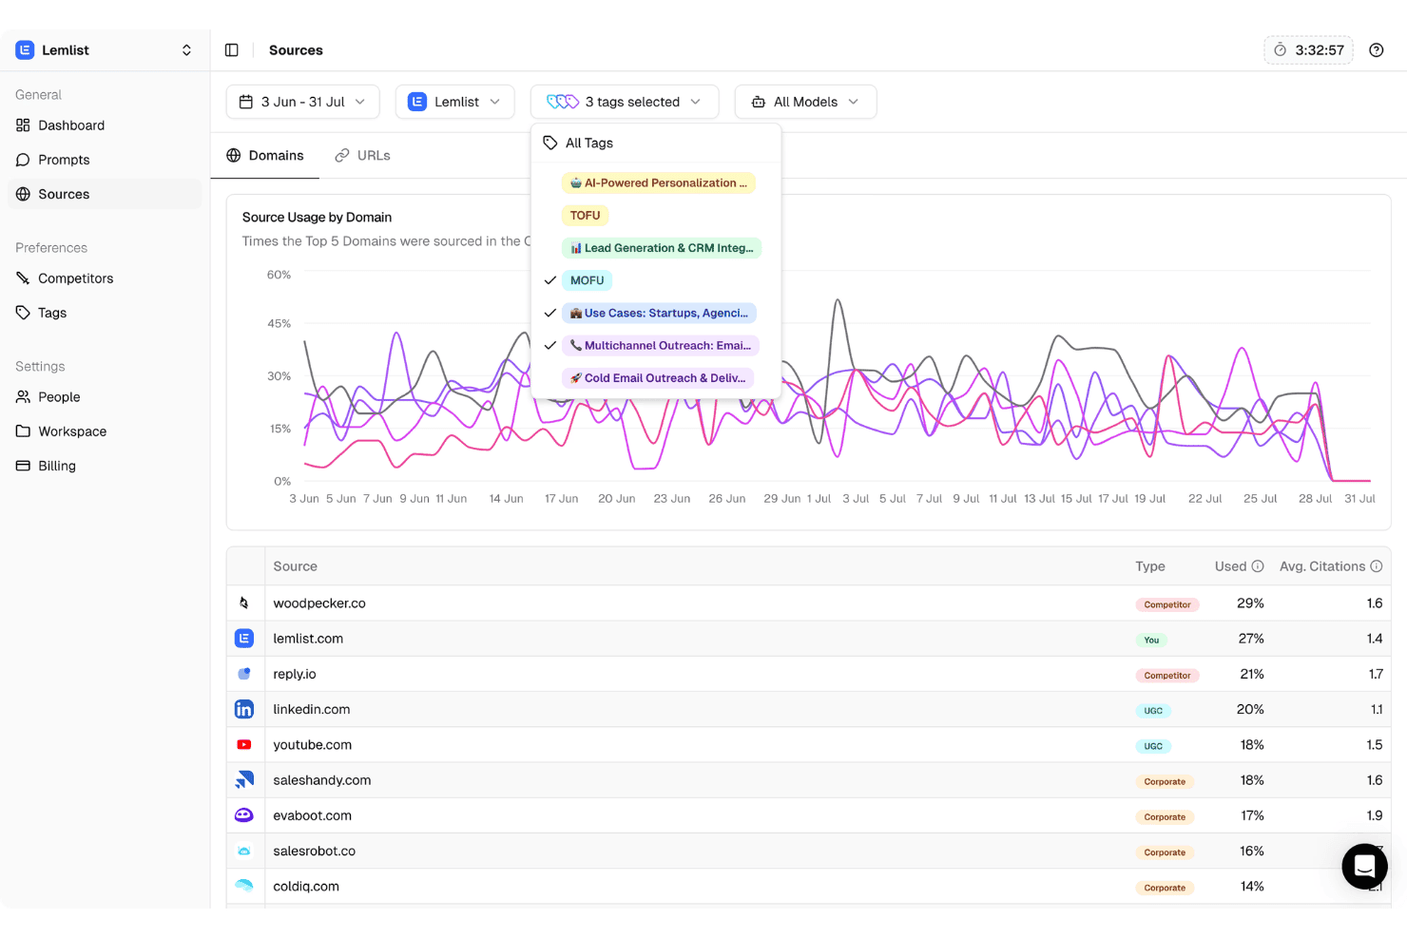Viewport: 1407px width, 938px height.
Task: Click the linkedin.com favicon
Action: [244, 710]
